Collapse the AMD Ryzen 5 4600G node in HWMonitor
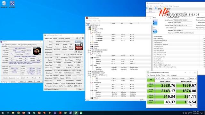This screenshot has height=115, width=205. [x=88, y=29]
